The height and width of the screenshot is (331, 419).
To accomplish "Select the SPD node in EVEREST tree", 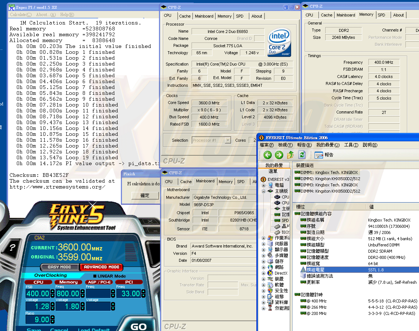I will pos(282,220).
